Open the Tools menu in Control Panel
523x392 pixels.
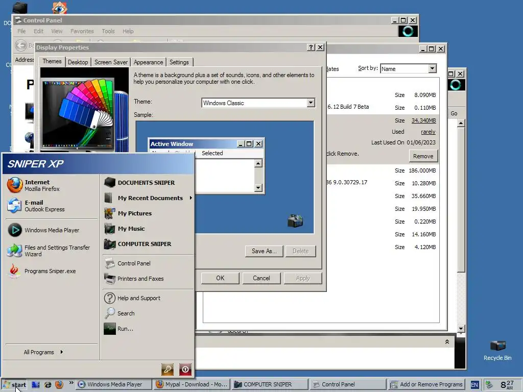pos(108,31)
